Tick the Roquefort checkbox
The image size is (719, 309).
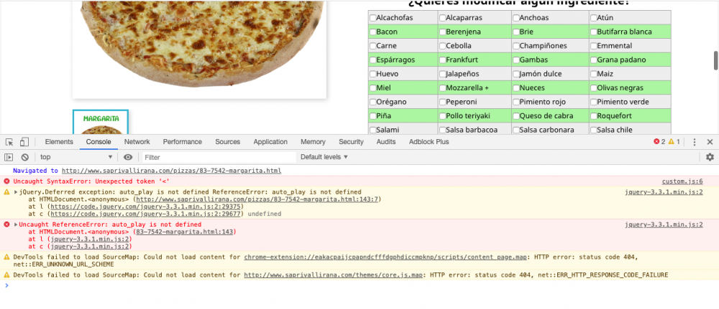pyautogui.click(x=594, y=116)
